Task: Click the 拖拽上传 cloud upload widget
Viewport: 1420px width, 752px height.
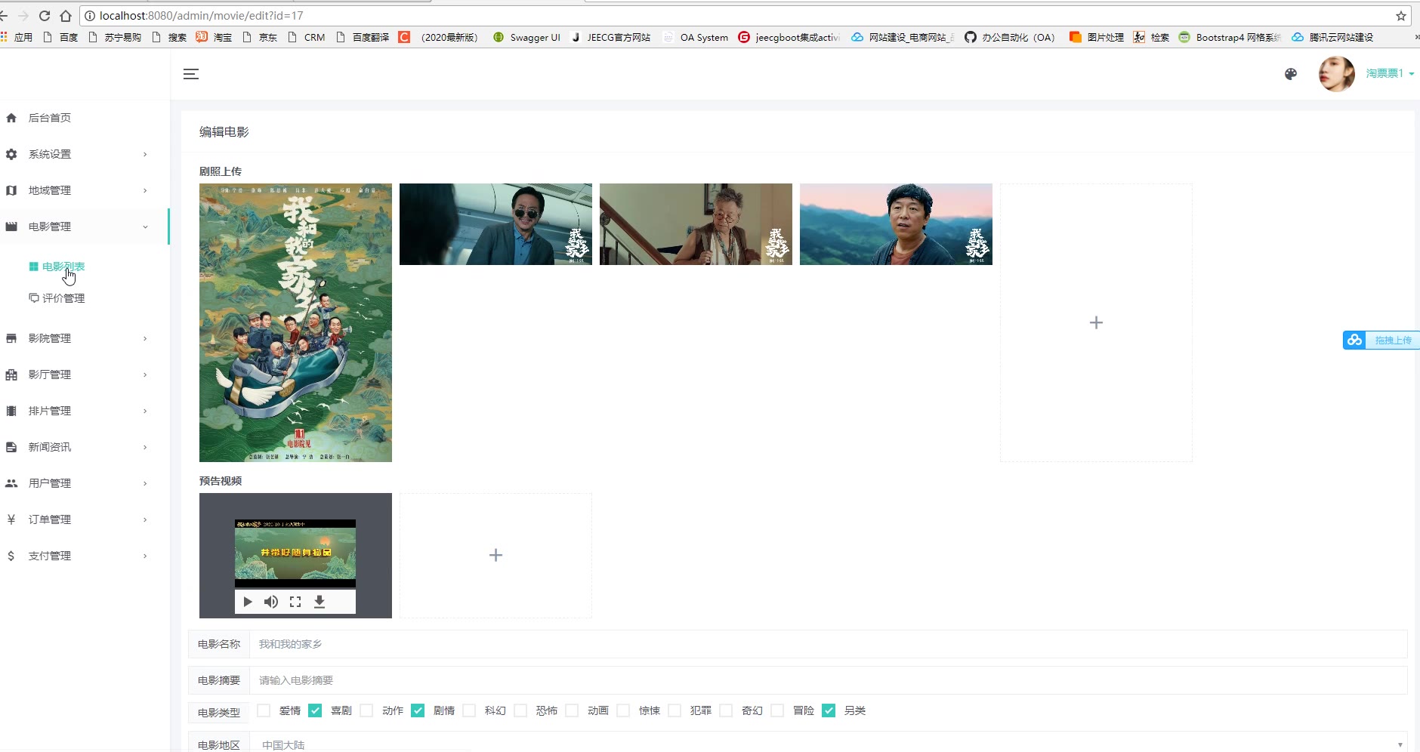Action: click(x=1381, y=340)
